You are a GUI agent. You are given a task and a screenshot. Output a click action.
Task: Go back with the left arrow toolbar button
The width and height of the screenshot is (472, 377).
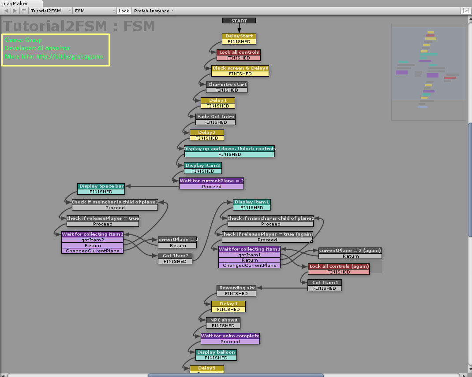pos(6,11)
